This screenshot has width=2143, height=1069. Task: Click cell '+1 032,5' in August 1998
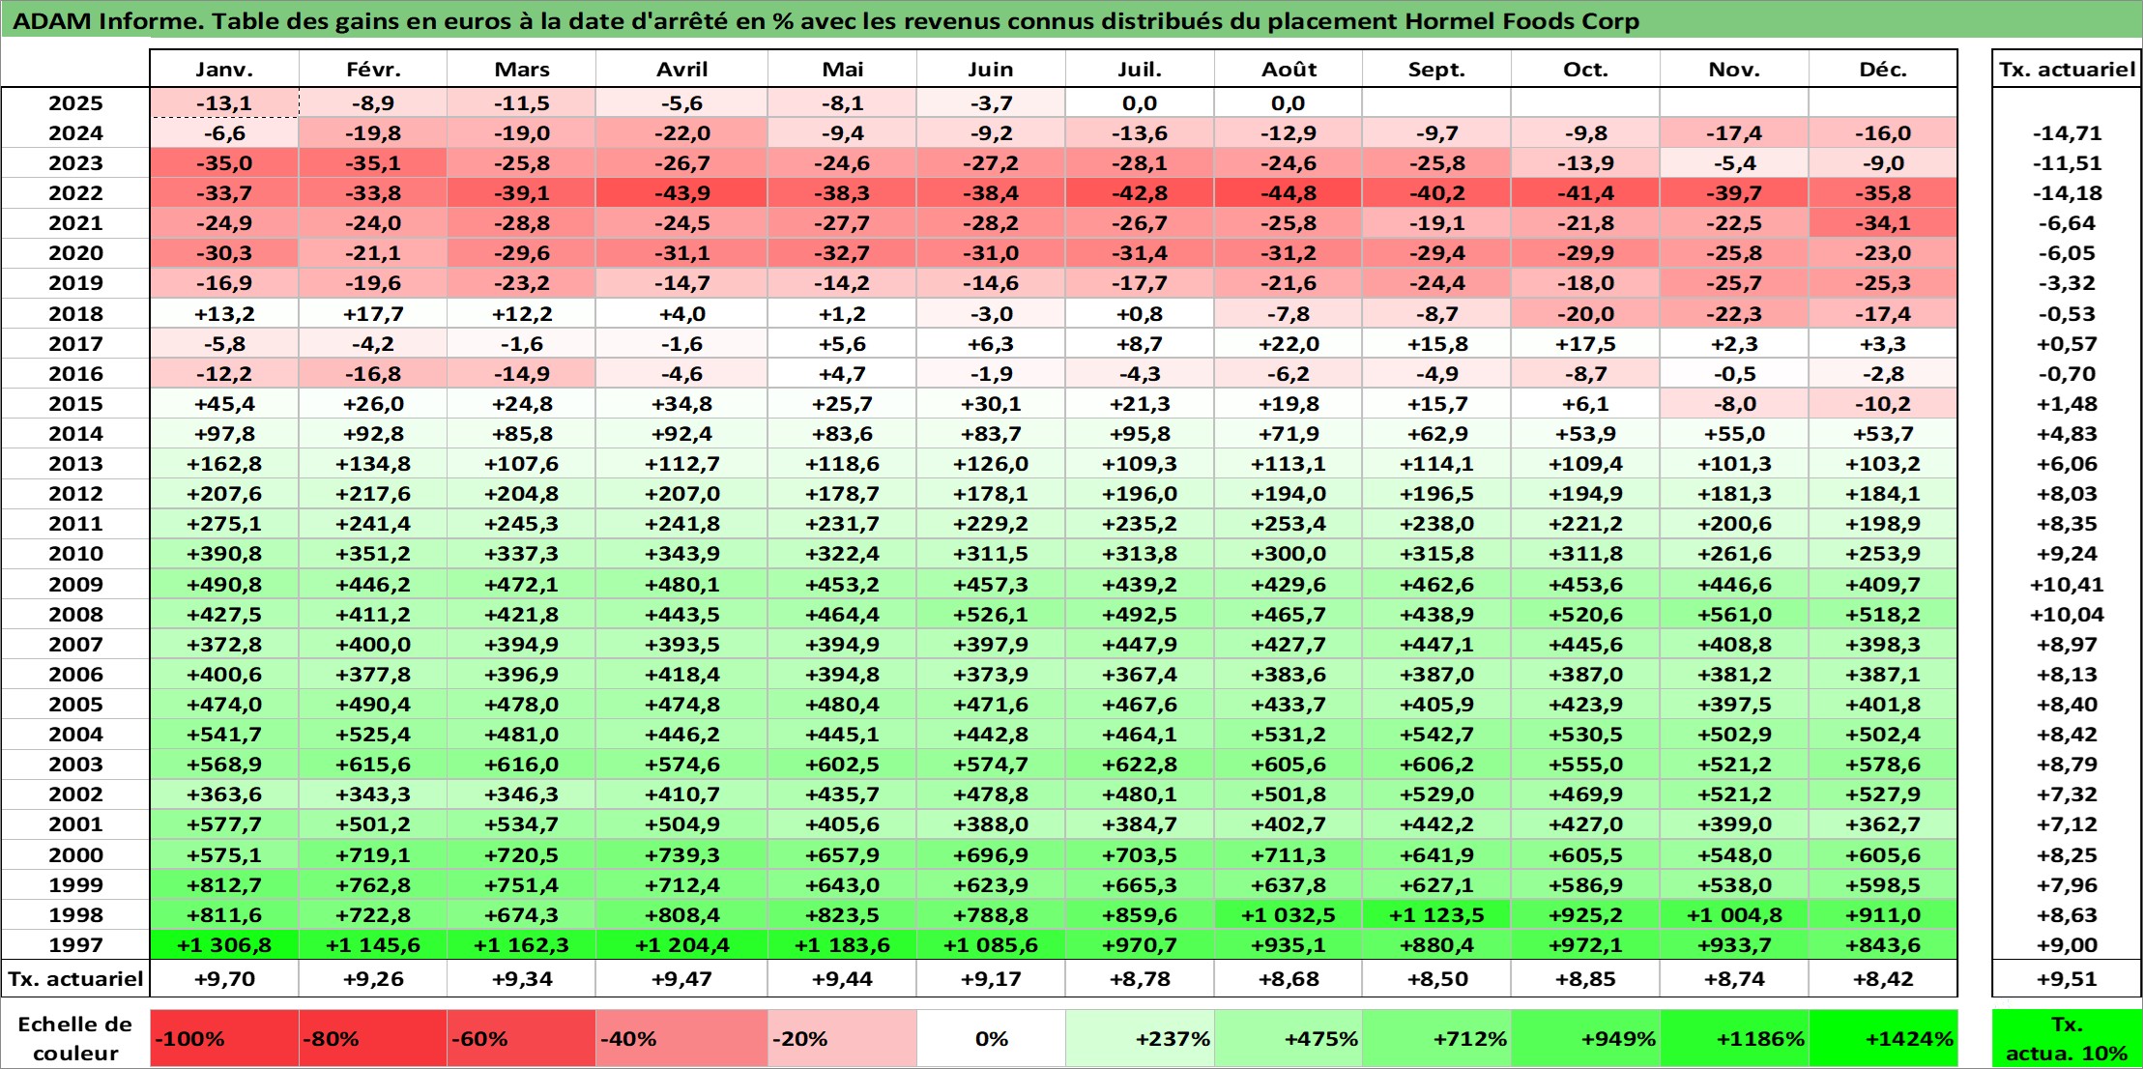point(1289,915)
